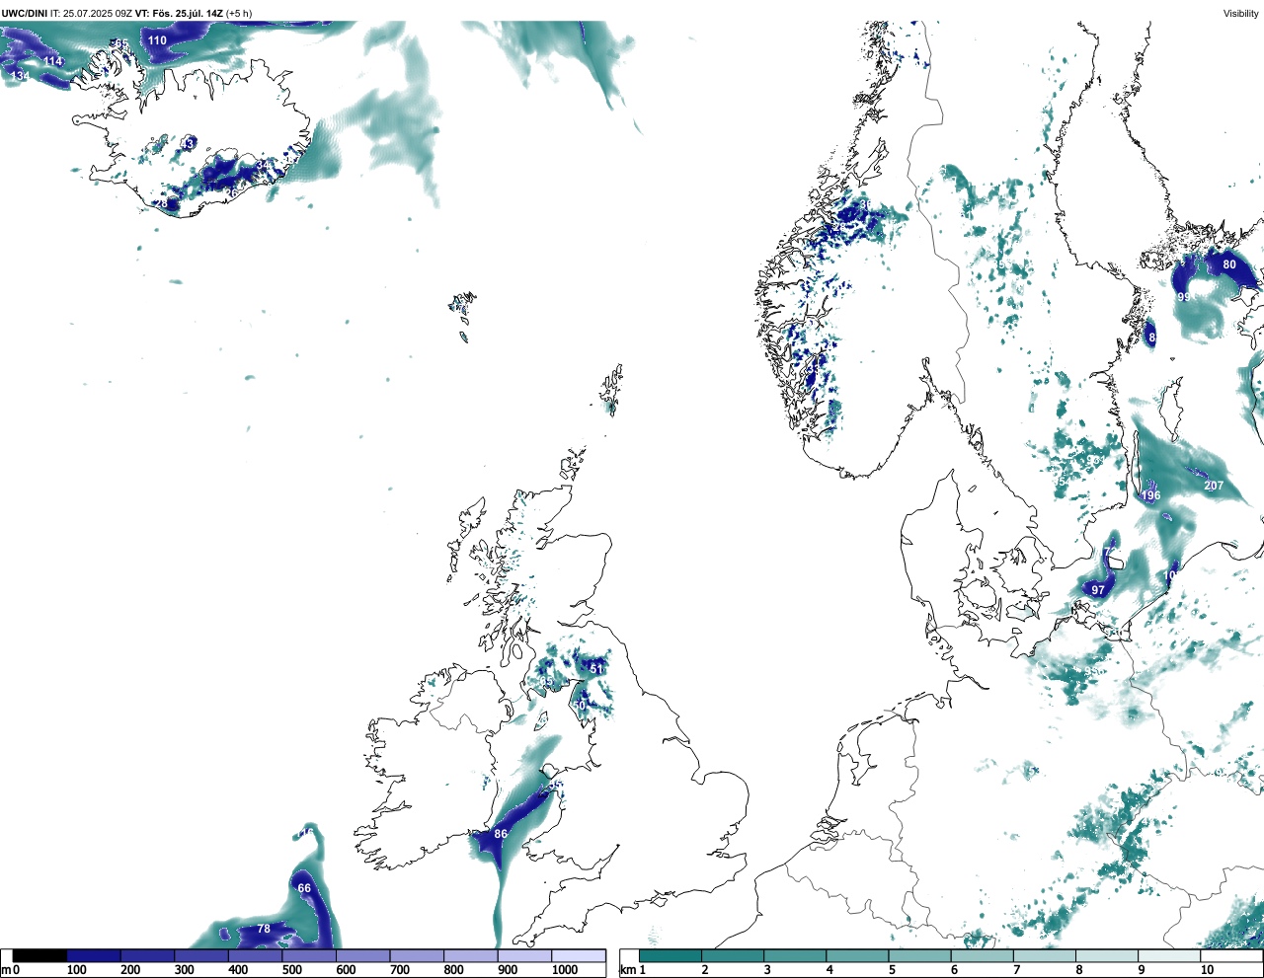The height and width of the screenshot is (978, 1264).
Task: Click the '207' visibility value on map
Action: tap(1214, 486)
